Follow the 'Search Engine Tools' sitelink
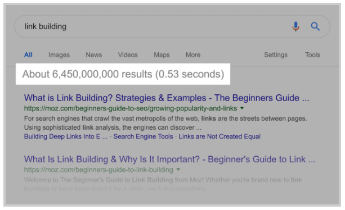 144,136
